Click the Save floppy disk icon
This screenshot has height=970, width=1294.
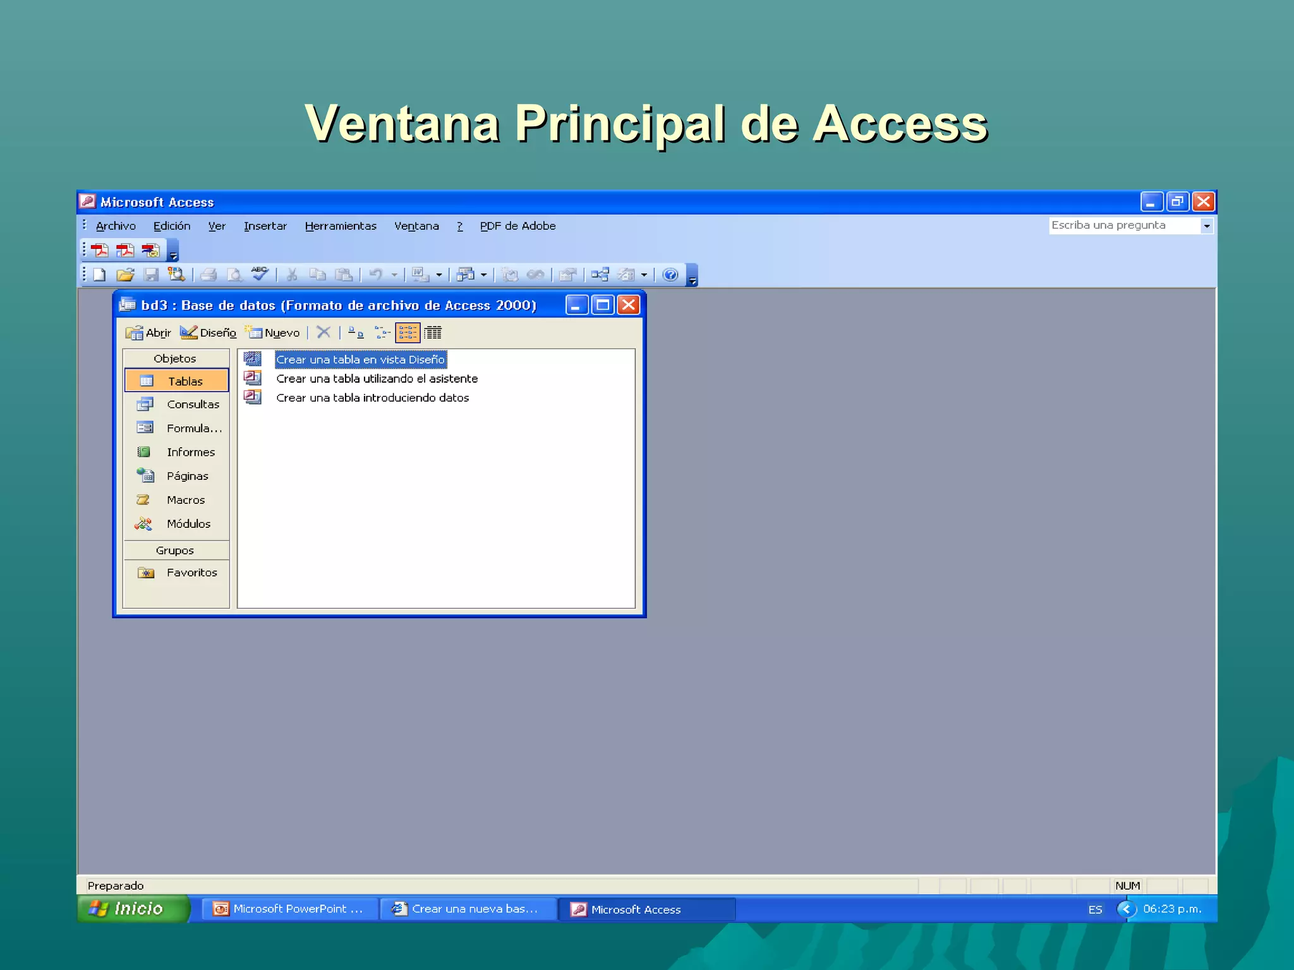coord(150,275)
